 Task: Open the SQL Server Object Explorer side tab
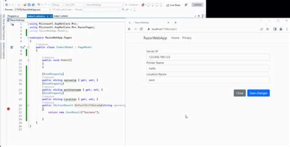click(x=4, y=27)
